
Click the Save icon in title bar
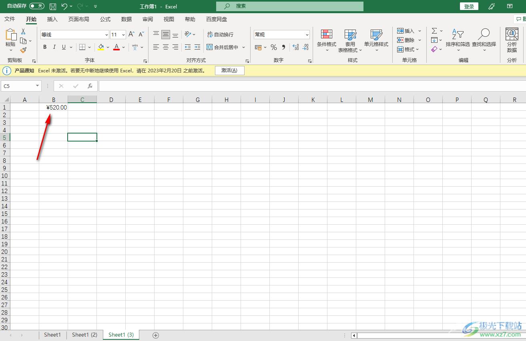coord(53,6)
